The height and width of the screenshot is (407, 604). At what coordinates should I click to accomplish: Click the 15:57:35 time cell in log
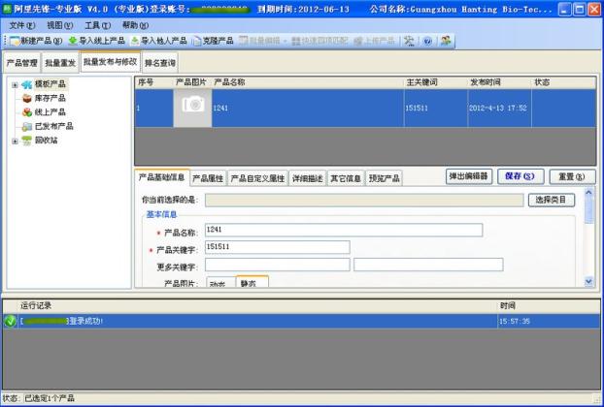549,321
